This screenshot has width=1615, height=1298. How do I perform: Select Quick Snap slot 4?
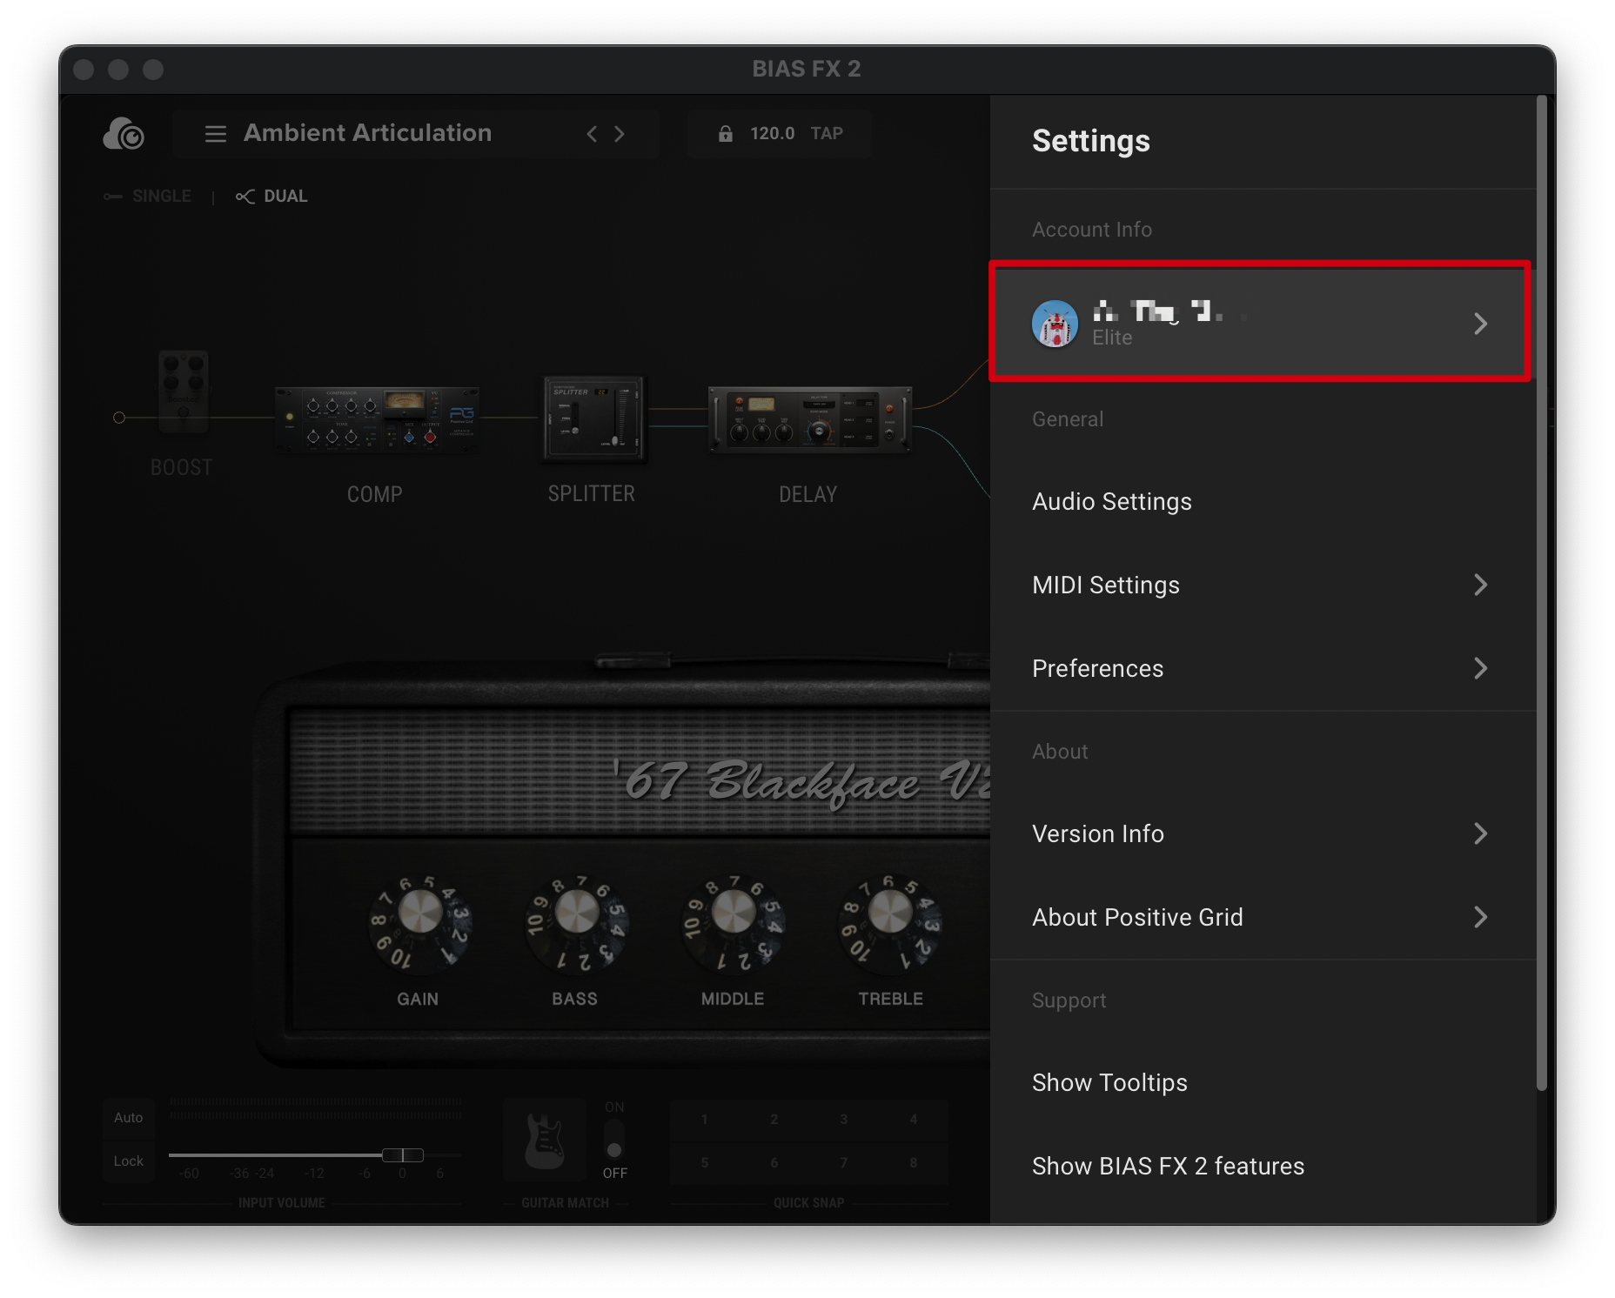coord(914,1120)
